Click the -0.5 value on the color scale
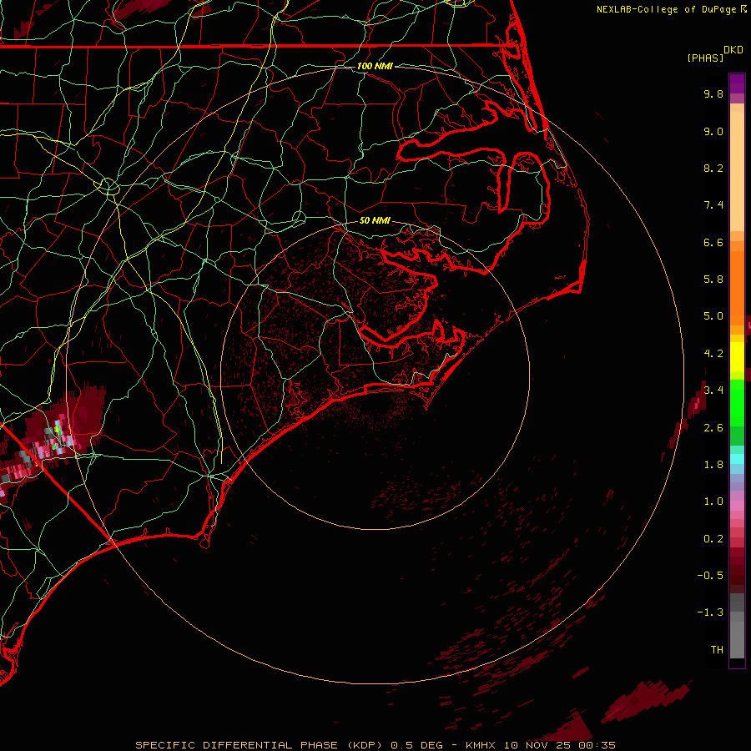This screenshot has height=751, width=751. [710, 576]
